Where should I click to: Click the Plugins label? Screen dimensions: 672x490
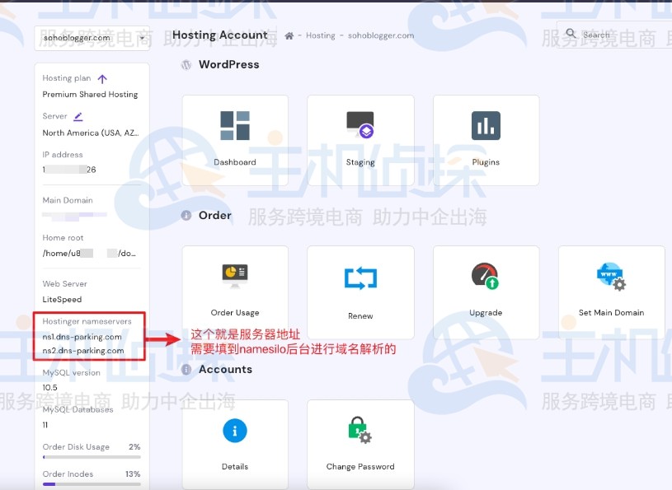pos(486,162)
